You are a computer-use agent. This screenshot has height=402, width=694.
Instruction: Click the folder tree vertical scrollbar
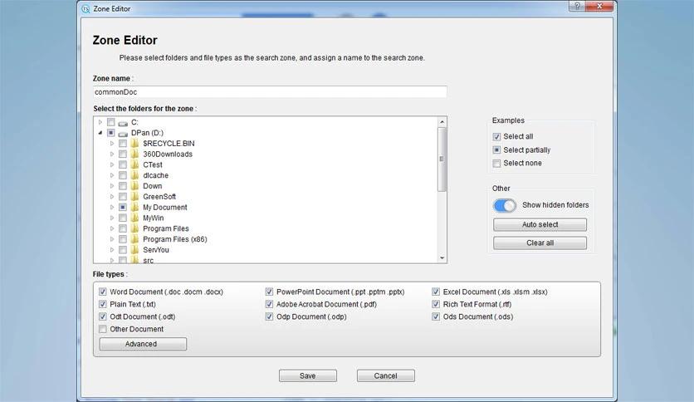tap(442, 159)
